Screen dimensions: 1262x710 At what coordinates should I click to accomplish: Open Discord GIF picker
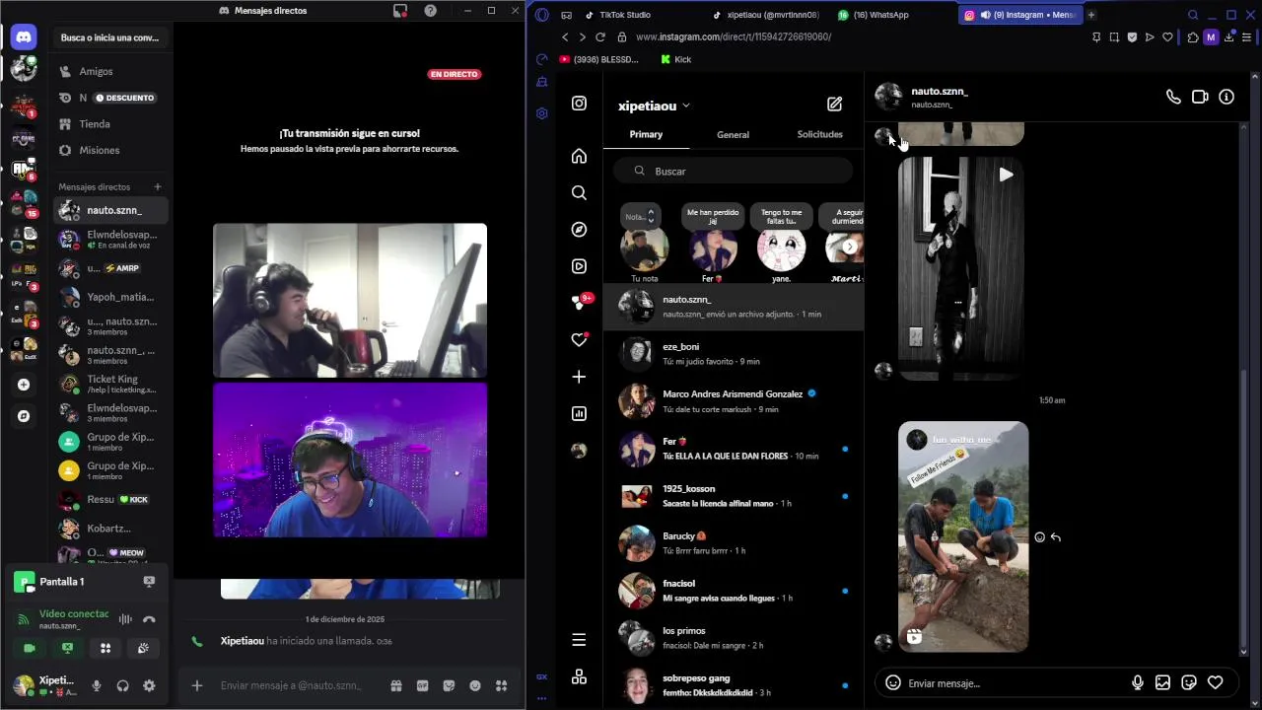(422, 685)
